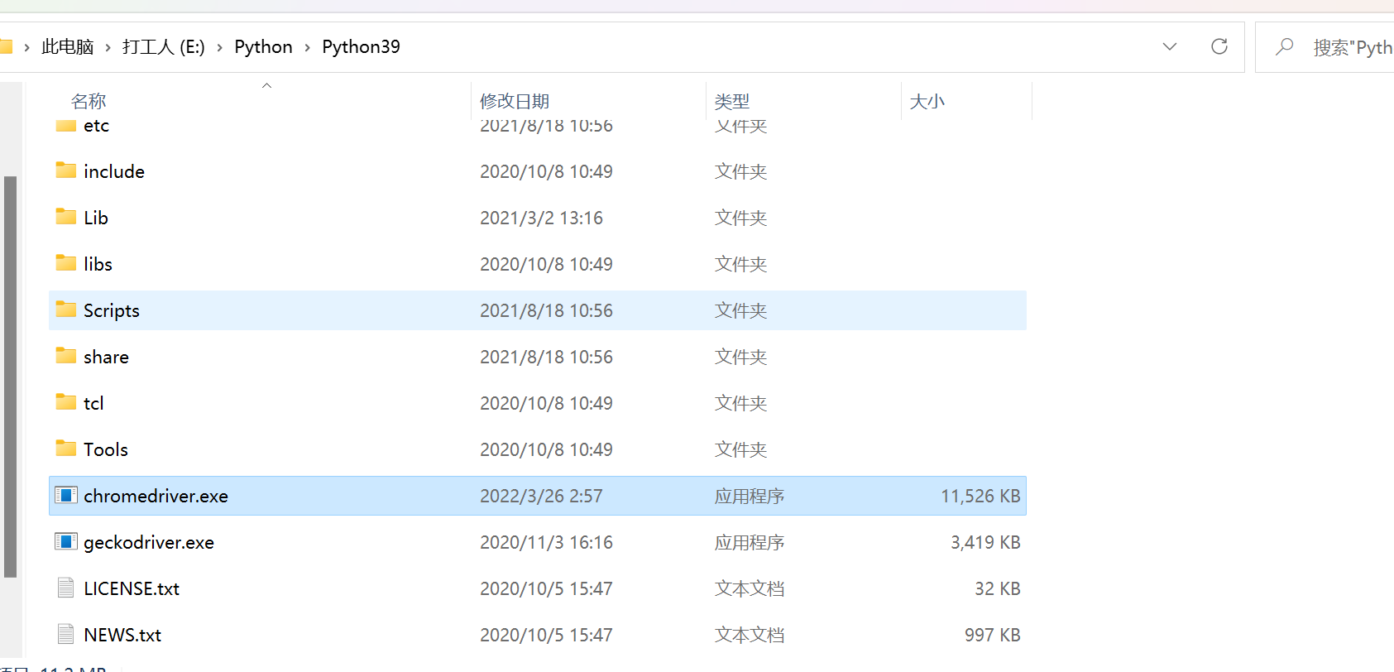Select the Tools folder name
This screenshot has width=1394, height=672.
tap(106, 449)
